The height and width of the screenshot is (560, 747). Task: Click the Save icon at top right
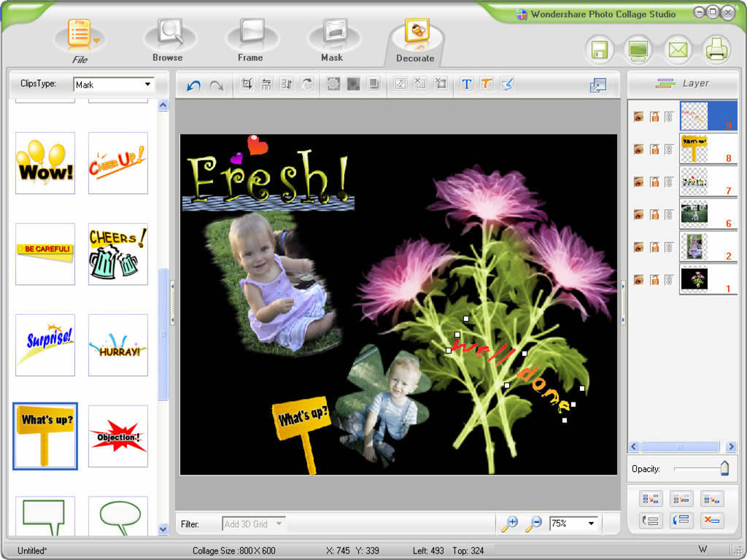coord(600,50)
